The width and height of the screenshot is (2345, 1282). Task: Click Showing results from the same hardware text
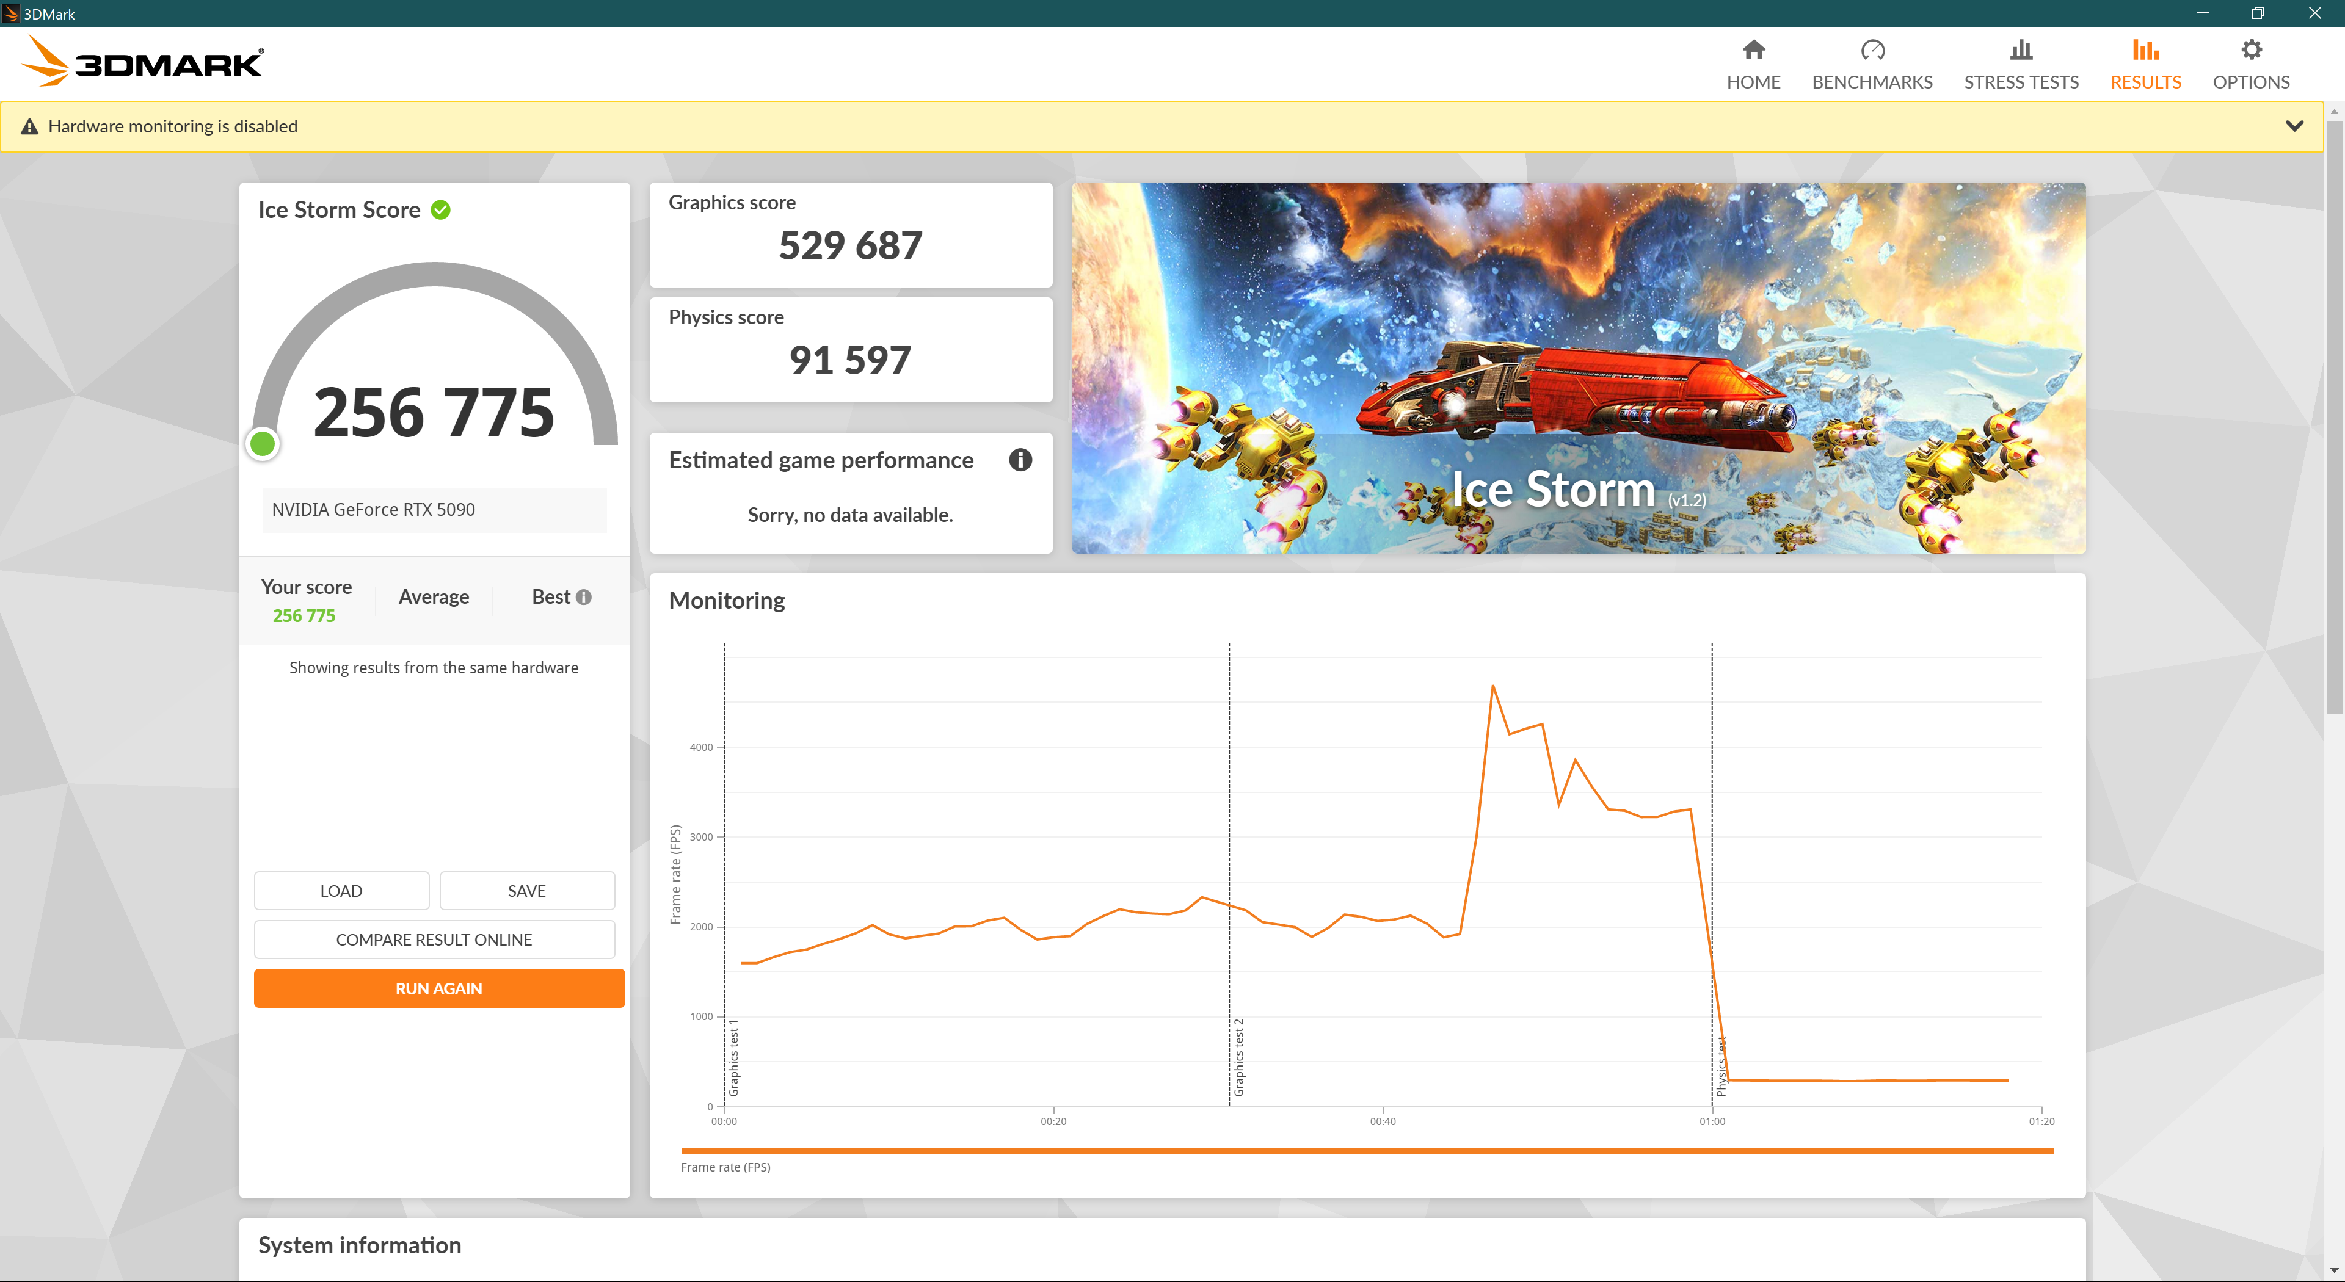point(434,668)
